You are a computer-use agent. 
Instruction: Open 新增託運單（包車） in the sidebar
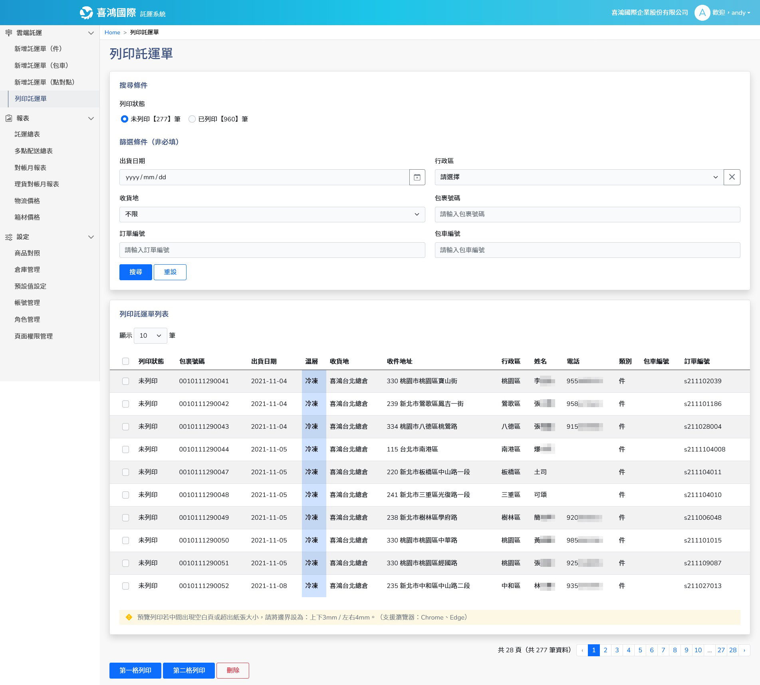(42, 65)
